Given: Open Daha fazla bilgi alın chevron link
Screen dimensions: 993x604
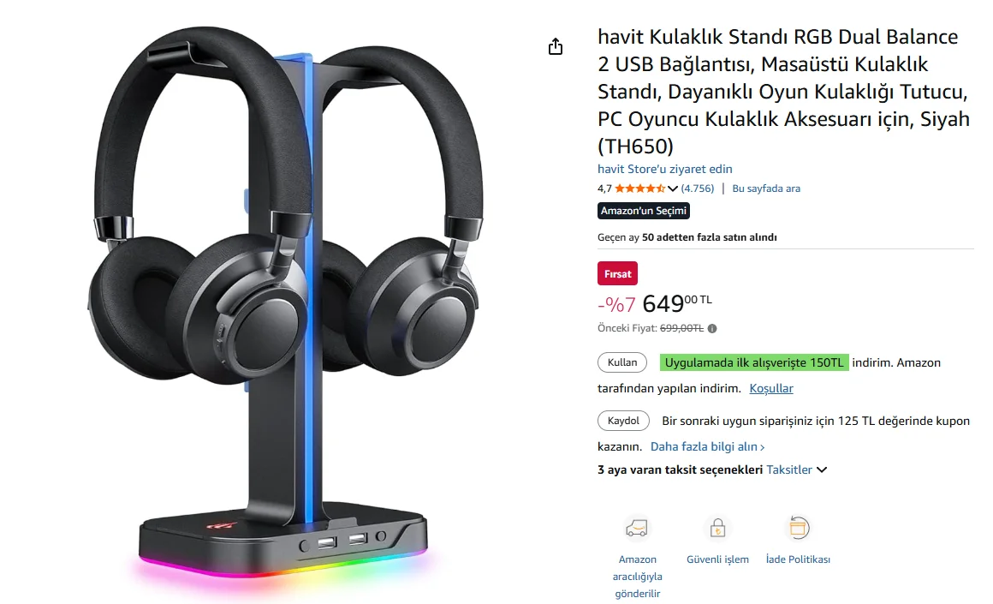Looking at the screenshot, I should point(707,447).
